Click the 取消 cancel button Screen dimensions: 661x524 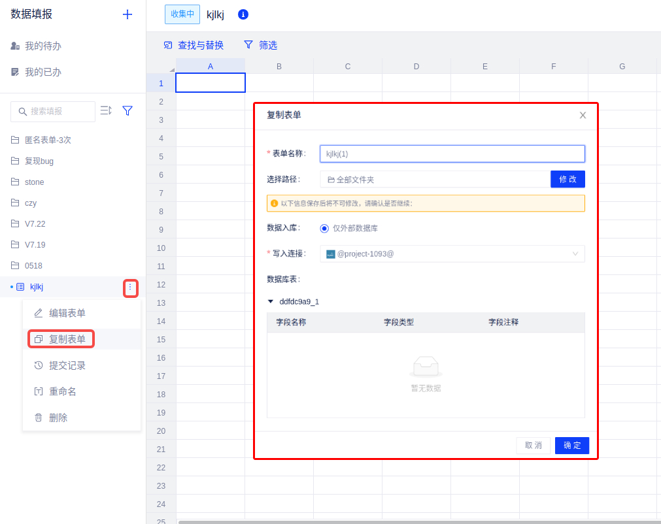pyautogui.click(x=533, y=446)
